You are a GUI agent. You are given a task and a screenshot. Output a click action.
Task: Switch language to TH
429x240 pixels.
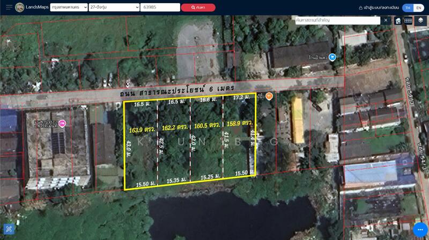[x=408, y=7]
